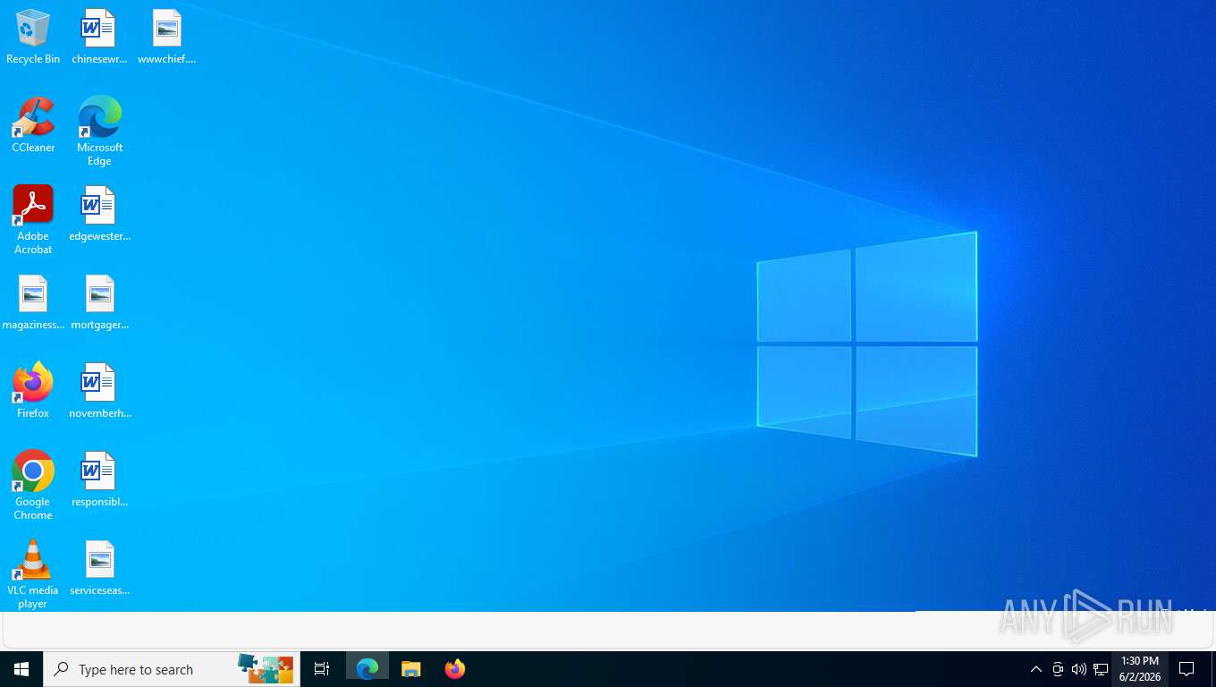This screenshot has width=1216, height=687.
Task: Open the network status tray icon
Action: tap(1101, 669)
